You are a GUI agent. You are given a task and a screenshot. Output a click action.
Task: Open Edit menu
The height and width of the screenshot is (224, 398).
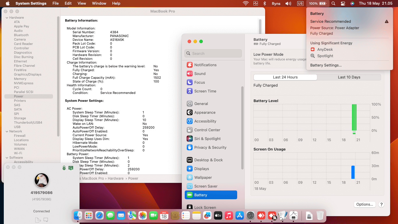[x=68, y=3]
